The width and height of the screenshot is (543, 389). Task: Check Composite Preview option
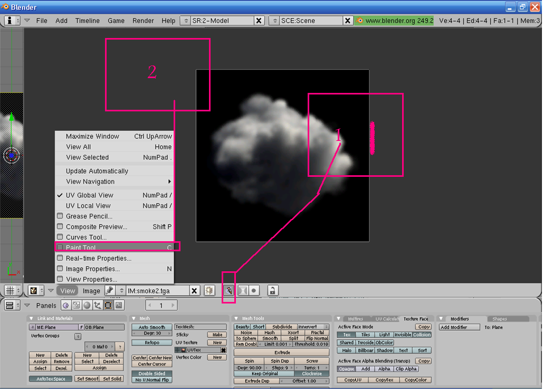pyautogui.click(x=60, y=226)
